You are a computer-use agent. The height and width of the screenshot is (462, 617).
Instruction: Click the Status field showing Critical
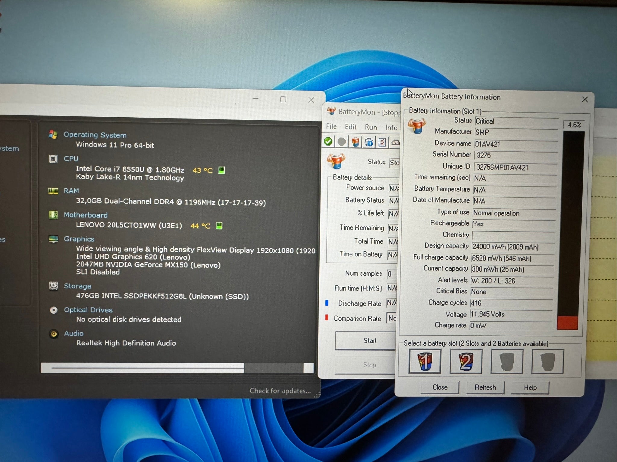[517, 121]
